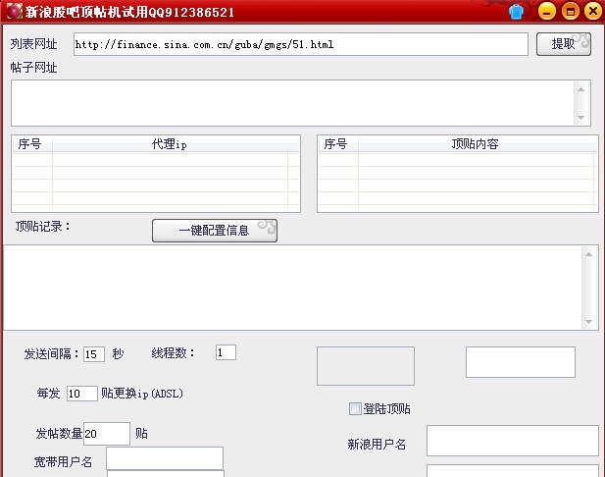Click the 一键配置信息 button
This screenshot has width=605, height=477.
coord(215,231)
